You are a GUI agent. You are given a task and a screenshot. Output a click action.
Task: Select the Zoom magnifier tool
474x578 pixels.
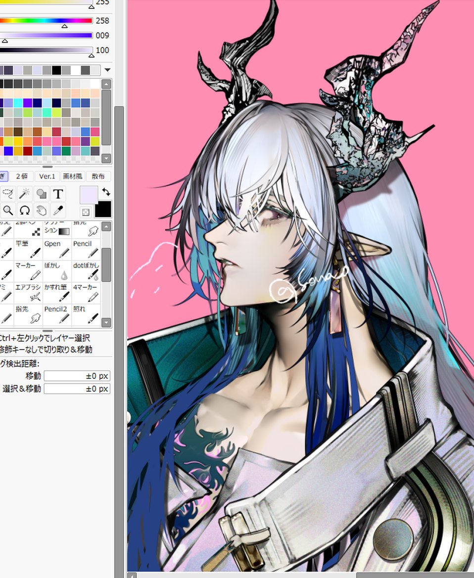click(x=8, y=211)
